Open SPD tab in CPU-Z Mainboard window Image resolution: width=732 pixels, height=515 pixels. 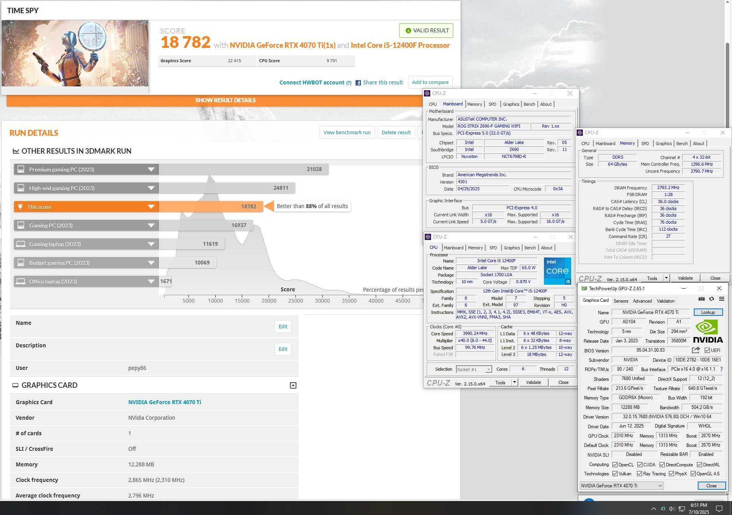[492, 104]
